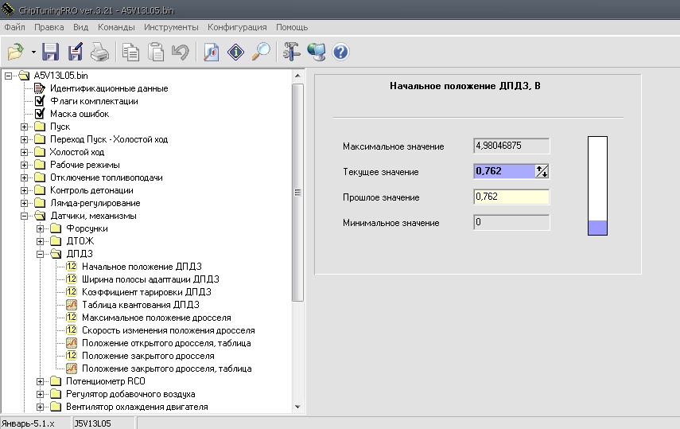The width and height of the screenshot is (680, 429).
Task: Undo the last change via arrow icon
Action: [x=180, y=53]
